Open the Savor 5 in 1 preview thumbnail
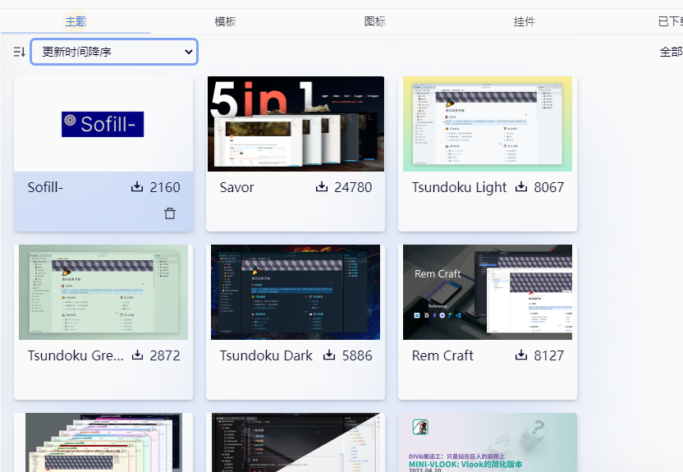683x472 pixels. pos(296,124)
